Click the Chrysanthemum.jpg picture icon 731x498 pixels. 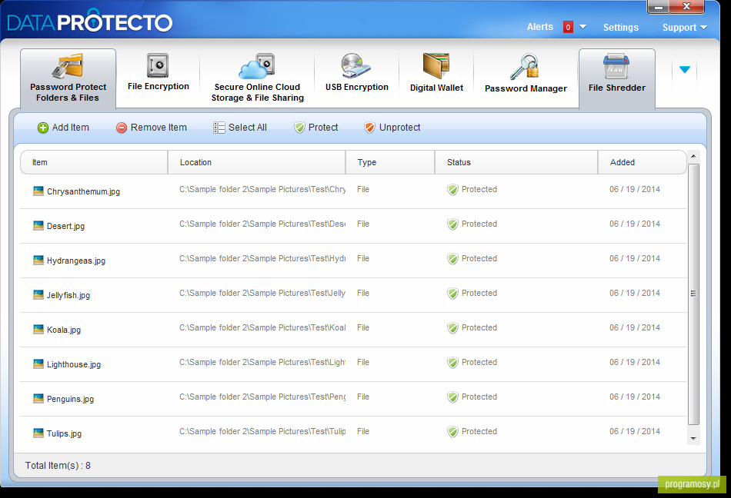(x=38, y=191)
